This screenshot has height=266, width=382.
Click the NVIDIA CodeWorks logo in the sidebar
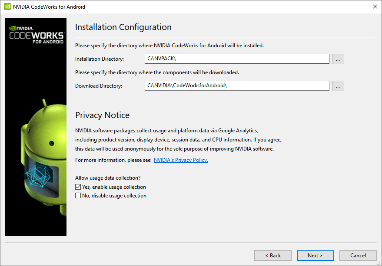tap(37, 35)
